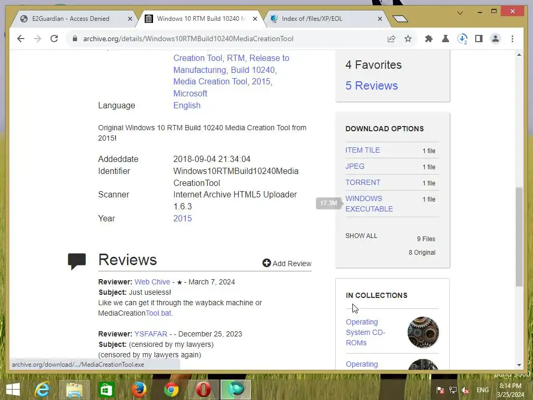Open reviewer Web Chive profile
The height and width of the screenshot is (400, 533).
click(x=153, y=282)
